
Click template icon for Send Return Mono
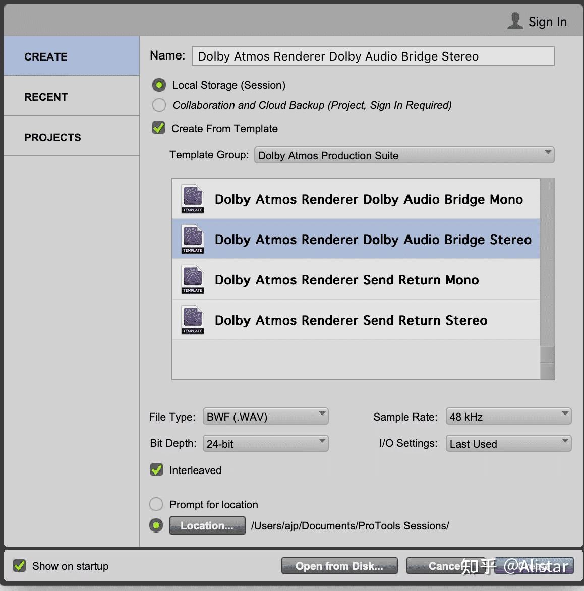(x=192, y=279)
